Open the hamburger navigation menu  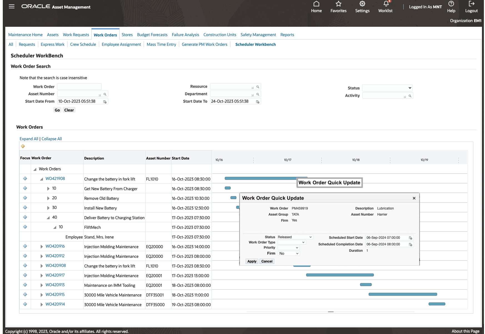point(11,6)
